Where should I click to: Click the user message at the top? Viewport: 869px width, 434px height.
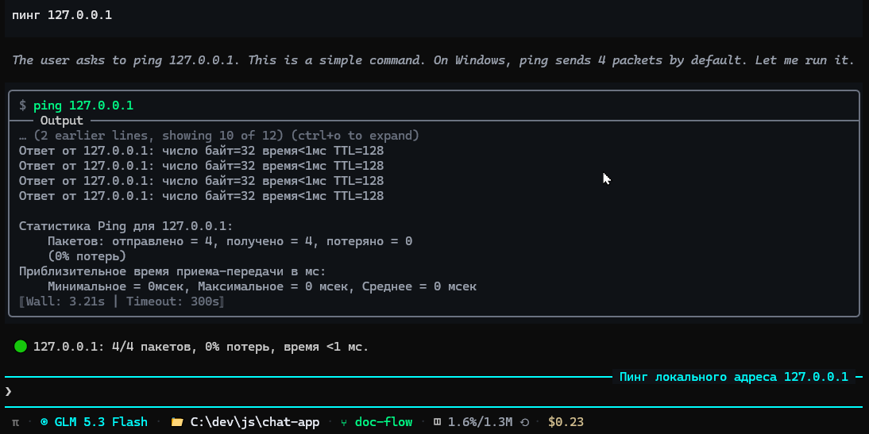[x=62, y=15]
